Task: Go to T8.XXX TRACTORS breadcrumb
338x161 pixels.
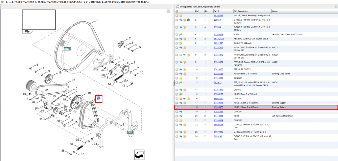Action: point(24,2)
